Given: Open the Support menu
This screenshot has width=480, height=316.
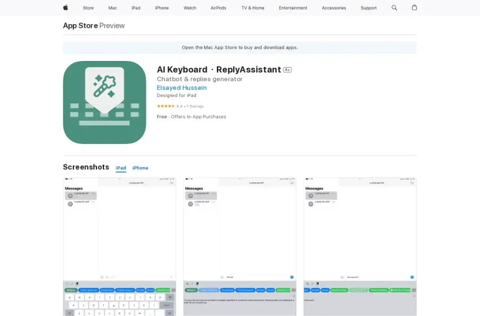Looking at the screenshot, I should pos(369,8).
